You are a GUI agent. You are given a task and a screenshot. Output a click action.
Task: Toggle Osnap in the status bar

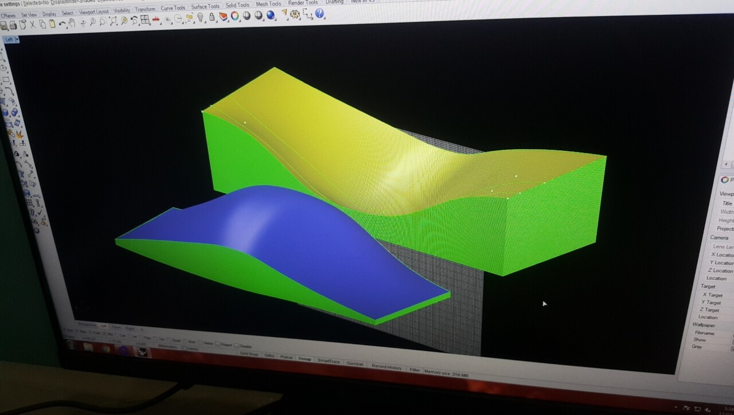pos(304,359)
